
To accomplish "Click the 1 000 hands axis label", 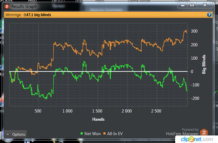I will pos(67,111).
